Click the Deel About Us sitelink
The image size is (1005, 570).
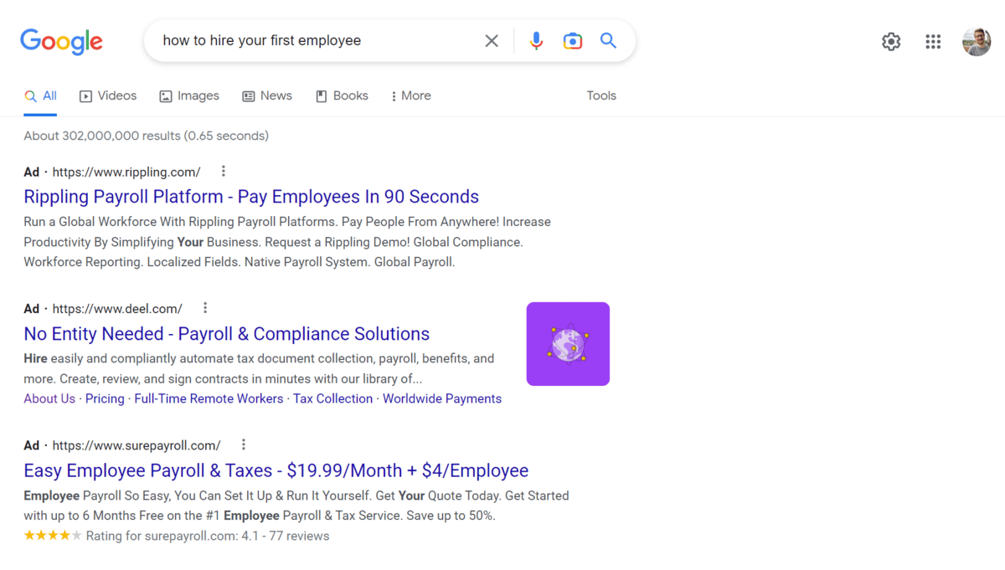tap(49, 399)
